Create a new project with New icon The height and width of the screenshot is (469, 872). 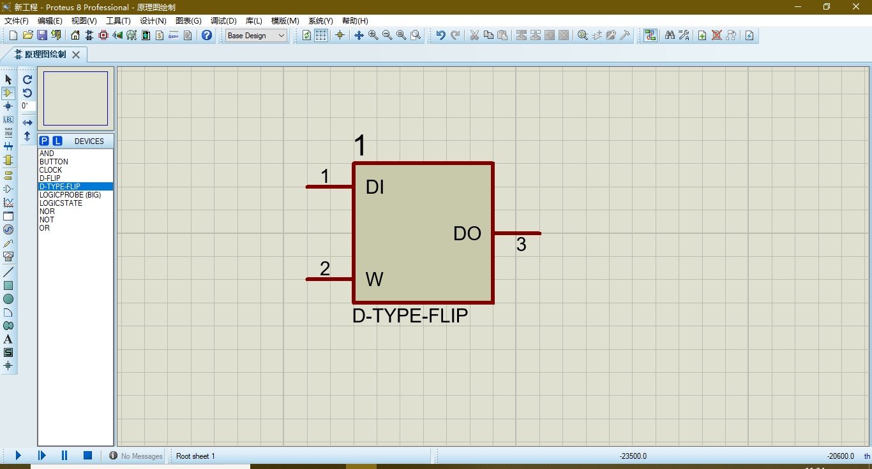tap(13, 36)
